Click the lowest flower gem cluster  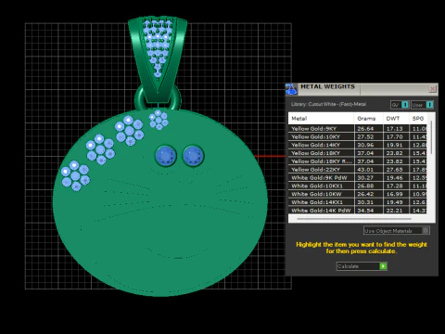75,175
